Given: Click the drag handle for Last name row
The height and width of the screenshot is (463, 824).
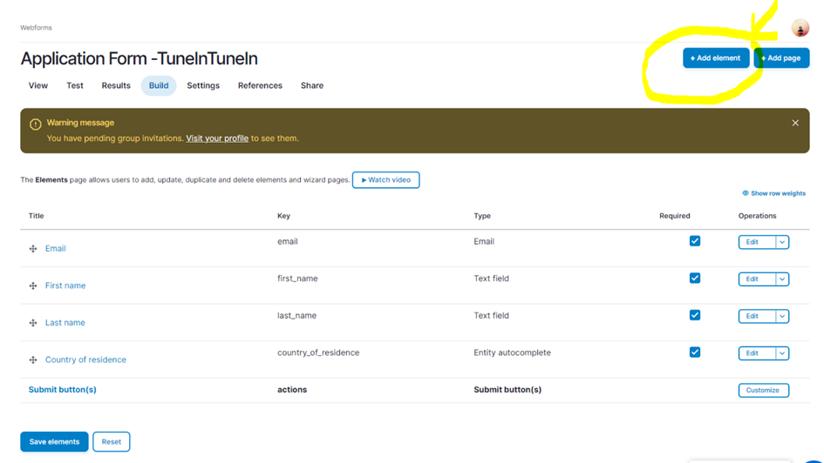Looking at the screenshot, I should pyautogui.click(x=33, y=323).
